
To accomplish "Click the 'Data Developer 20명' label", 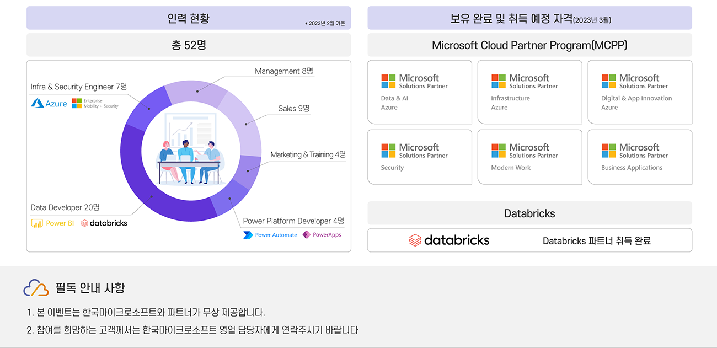I will 65,207.
